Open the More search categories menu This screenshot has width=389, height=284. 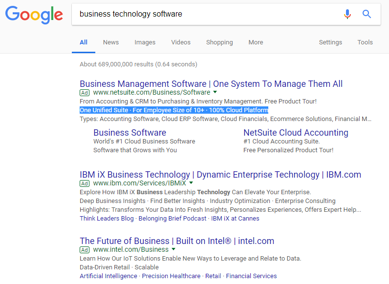[256, 42]
